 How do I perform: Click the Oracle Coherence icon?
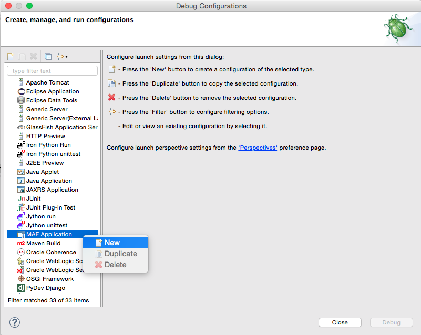click(x=21, y=252)
